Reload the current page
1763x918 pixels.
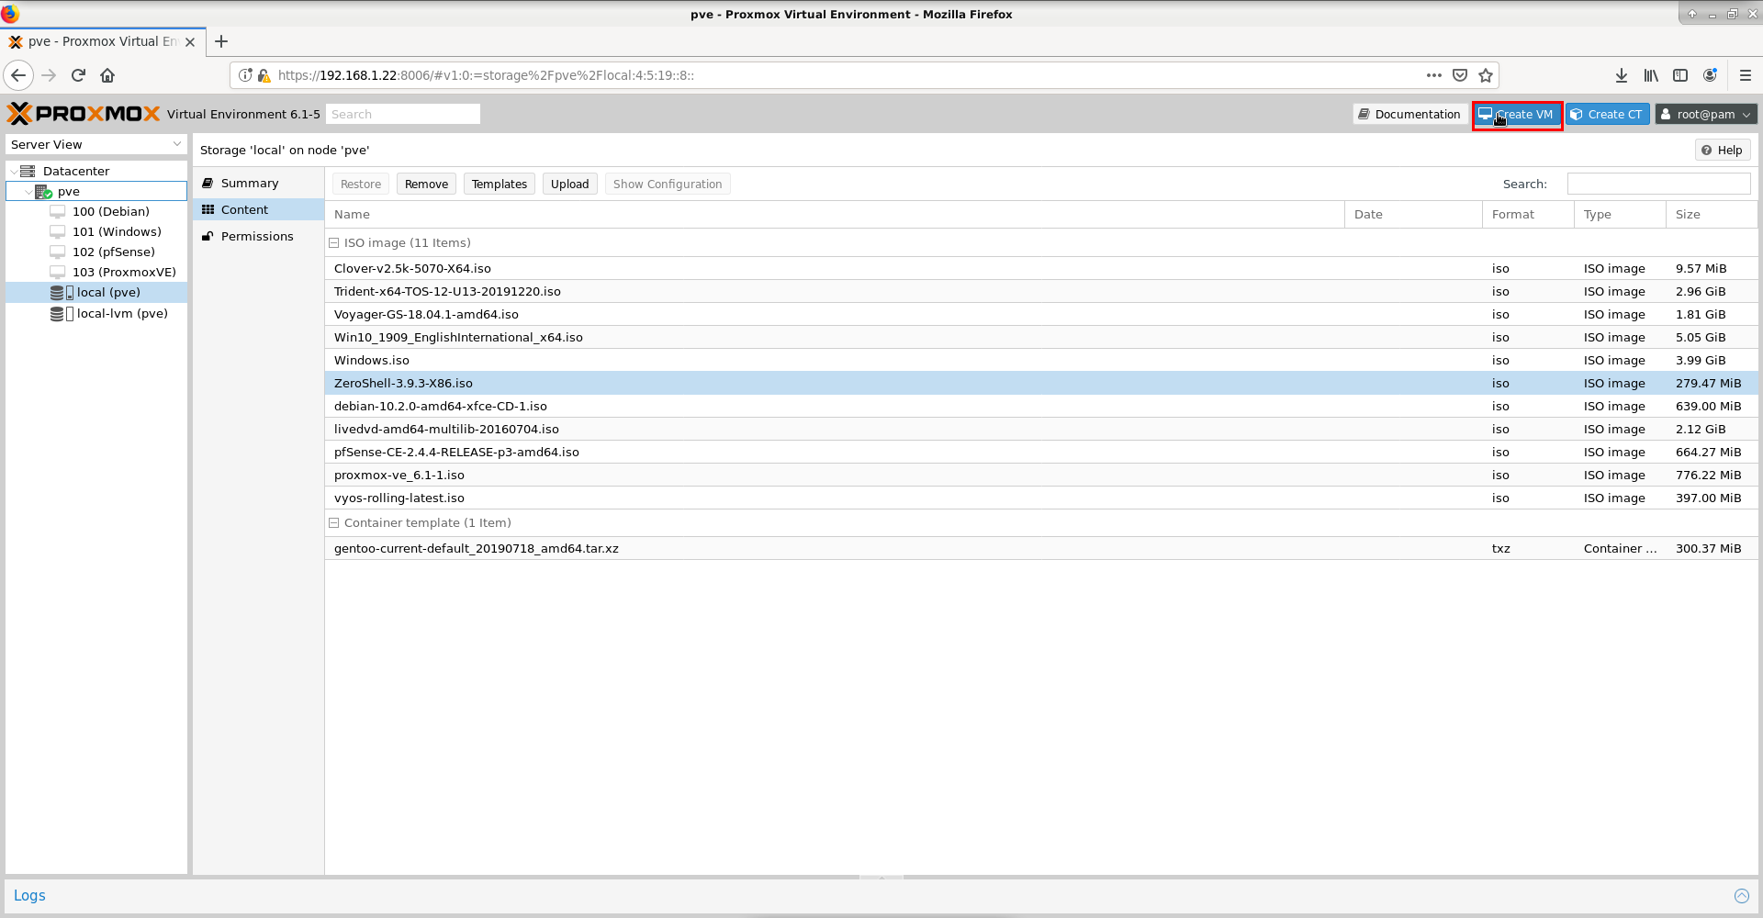click(79, 75)
